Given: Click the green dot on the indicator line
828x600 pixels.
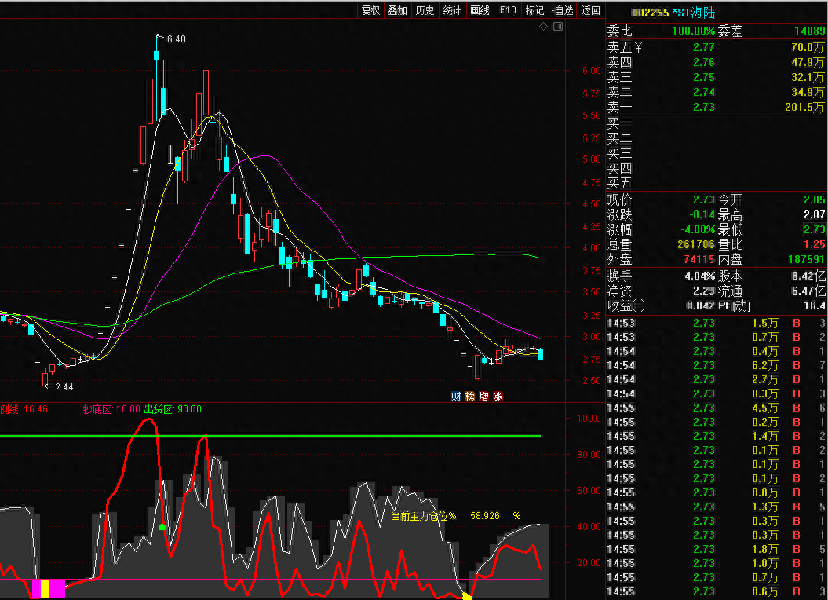Looking at the screenshot, I should coord(162,527).
